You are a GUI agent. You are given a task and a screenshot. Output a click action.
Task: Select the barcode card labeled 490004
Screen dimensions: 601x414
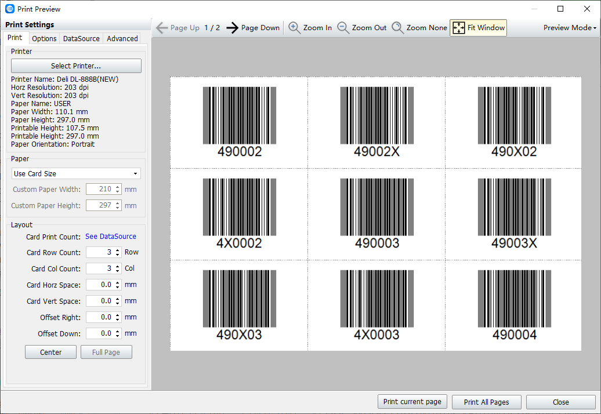click(x=514, y=306)
